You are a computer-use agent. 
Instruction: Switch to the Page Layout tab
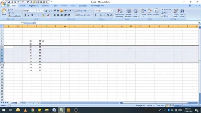click(x=34, y=6)
